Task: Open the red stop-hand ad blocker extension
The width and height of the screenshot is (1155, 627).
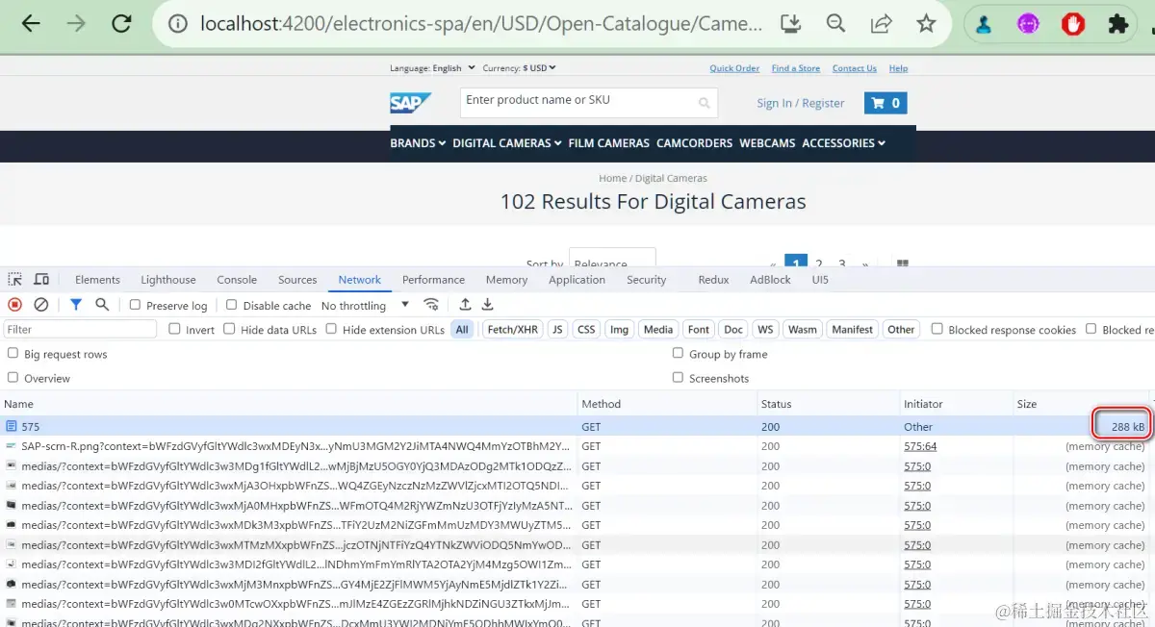Action: (x=1073, y=25)
